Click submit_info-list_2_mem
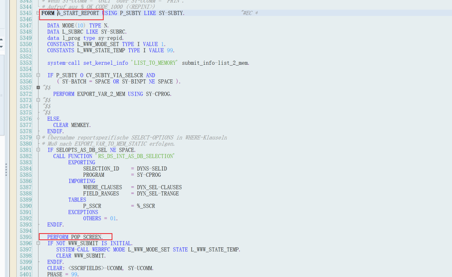Image resolution: width=452 pixels, height=277 pixels. pos(216,63)
